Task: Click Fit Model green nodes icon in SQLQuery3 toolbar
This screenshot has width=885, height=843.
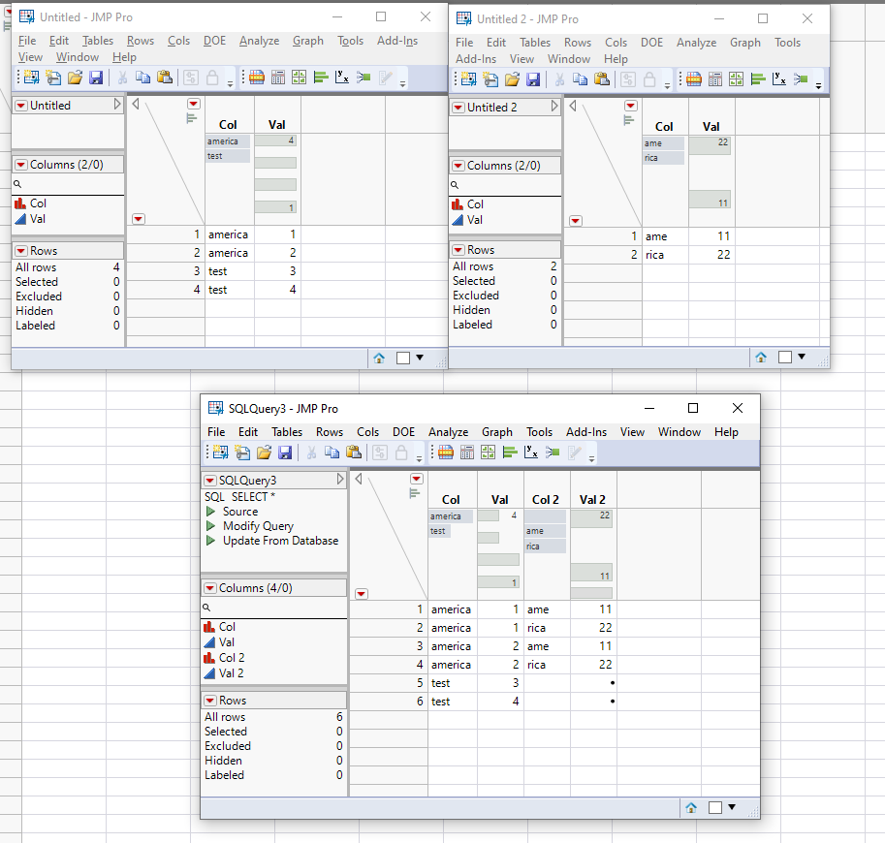Action: (x=553, y=452)
